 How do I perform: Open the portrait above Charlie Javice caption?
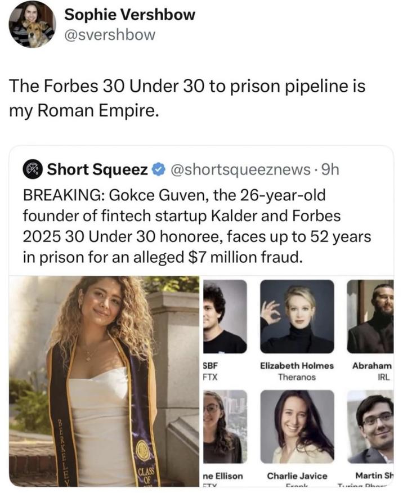pyautogui.click(x=297, y=427)
